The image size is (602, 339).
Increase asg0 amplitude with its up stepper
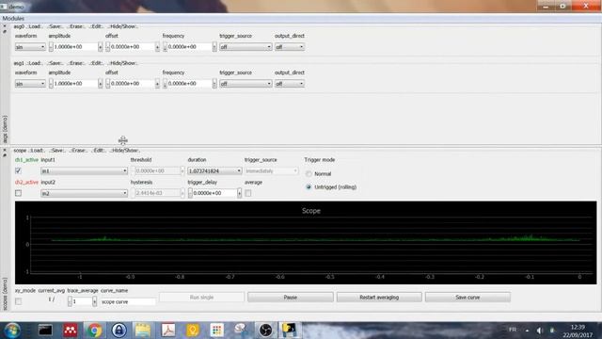pyautogui.click(x=101, y=47)
